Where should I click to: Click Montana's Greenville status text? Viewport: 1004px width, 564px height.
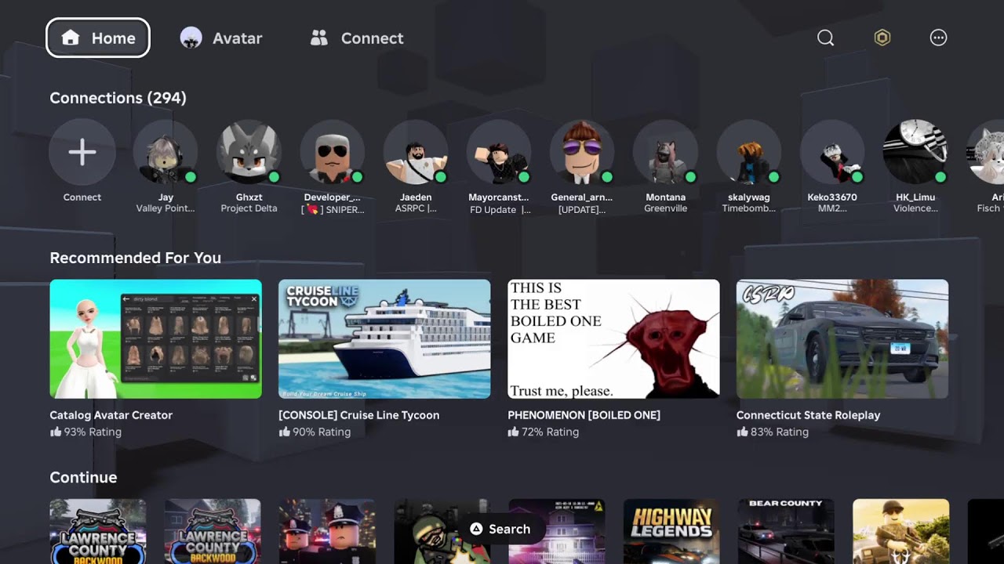coord(666,208)
